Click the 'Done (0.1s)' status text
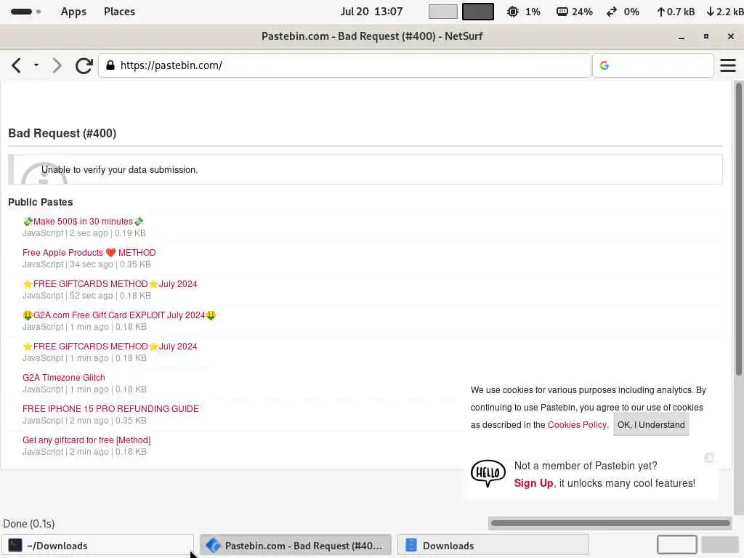Viewport: 744px width, 558px height. click(29, 524)
